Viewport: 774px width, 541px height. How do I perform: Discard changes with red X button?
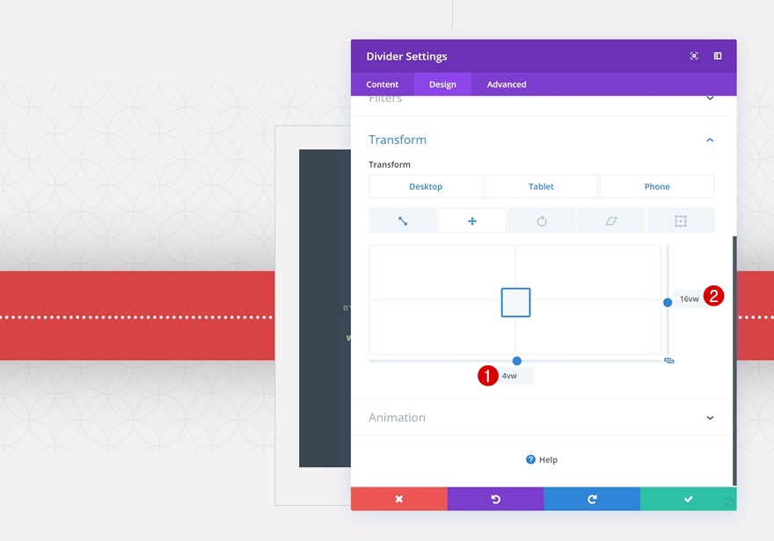coord(398,499)
